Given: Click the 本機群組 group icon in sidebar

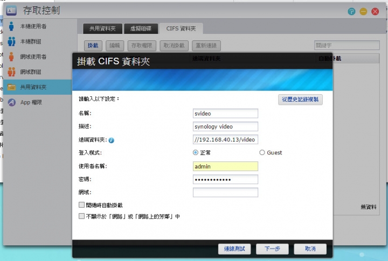Looking at the screenshot, I should [x=11, y=41].
